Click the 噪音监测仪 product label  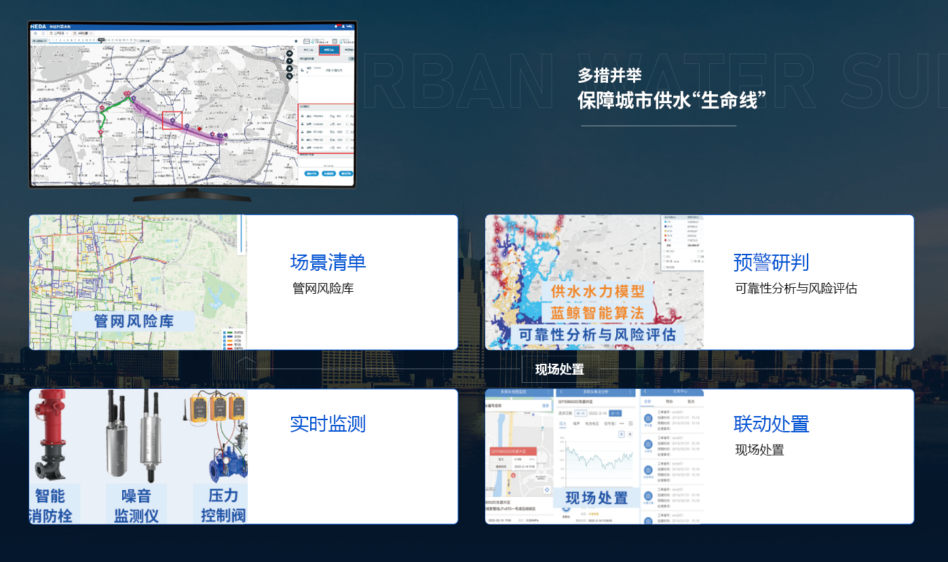point(136,505)
